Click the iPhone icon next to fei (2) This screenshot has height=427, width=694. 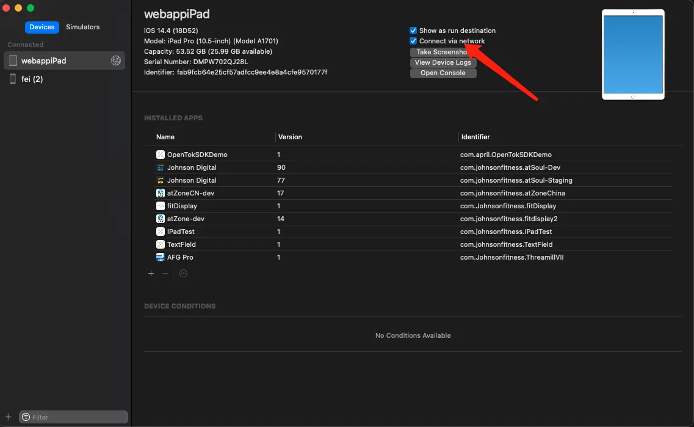coord(13,79)
